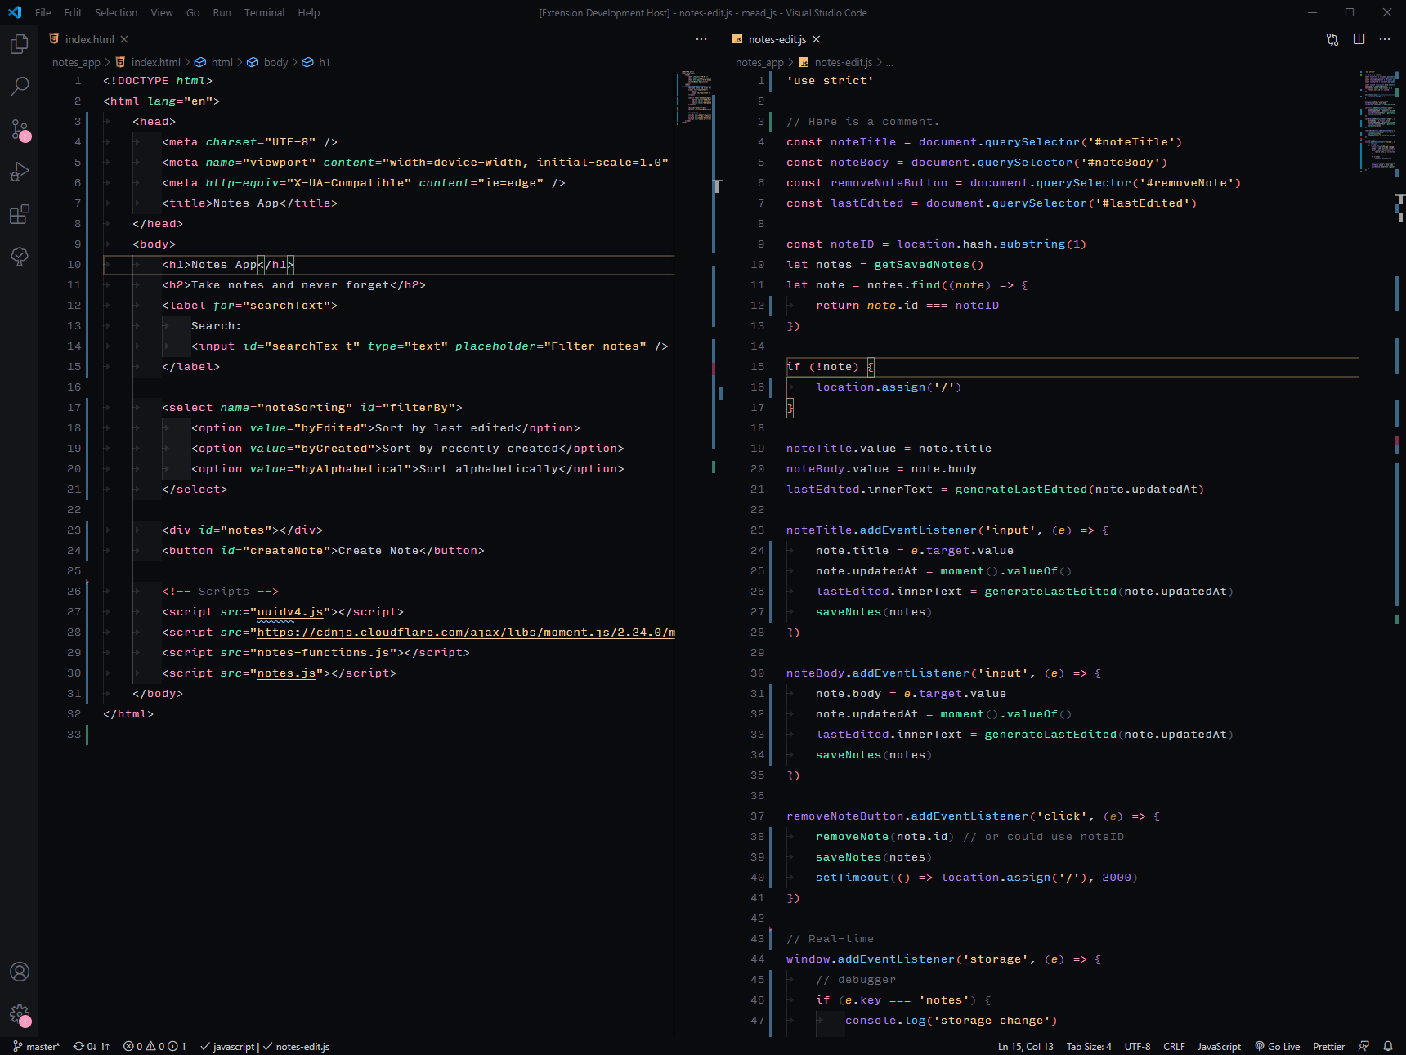
Task: Open the h1 breadcrumb dropdown
Action: coord(316,62)
